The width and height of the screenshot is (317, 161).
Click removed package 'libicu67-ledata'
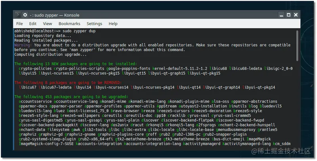[55, 87]
